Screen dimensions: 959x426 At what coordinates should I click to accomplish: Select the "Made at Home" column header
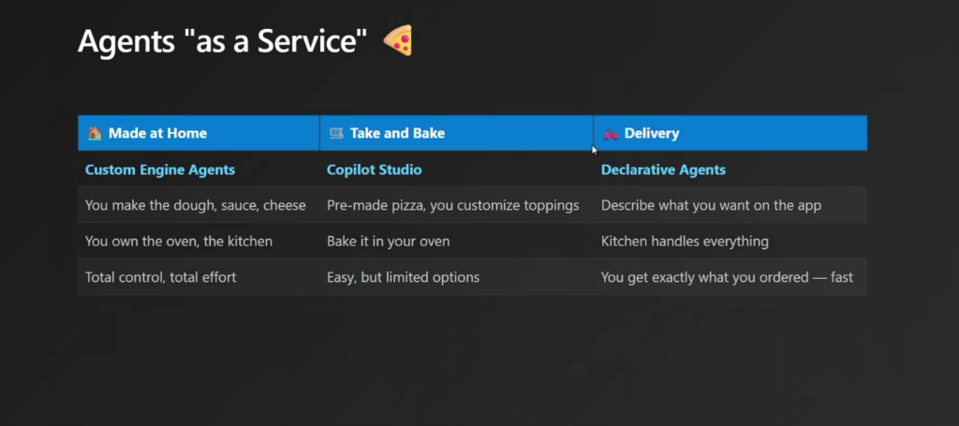pyautogui.click(x=157, y=133)
